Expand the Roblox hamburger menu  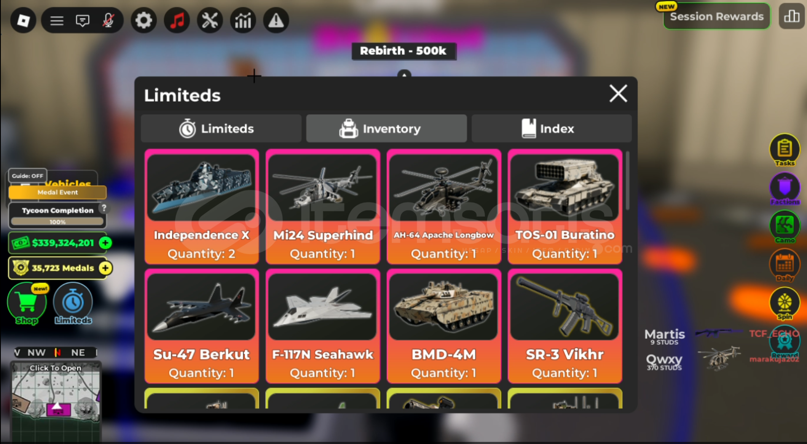[x=56, y=20]
